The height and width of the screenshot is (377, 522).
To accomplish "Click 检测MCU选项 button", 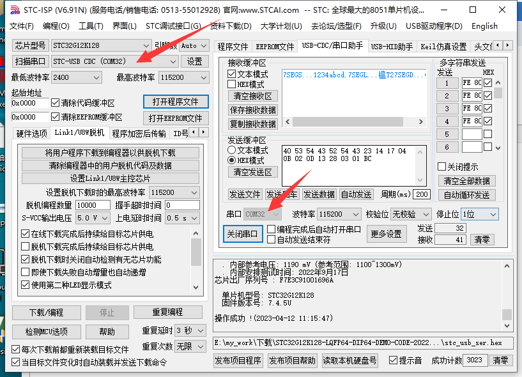I will (46, 332).
